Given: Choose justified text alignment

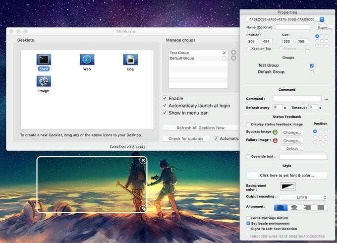Looking at the screenshot, I should [x=321, y=207].
